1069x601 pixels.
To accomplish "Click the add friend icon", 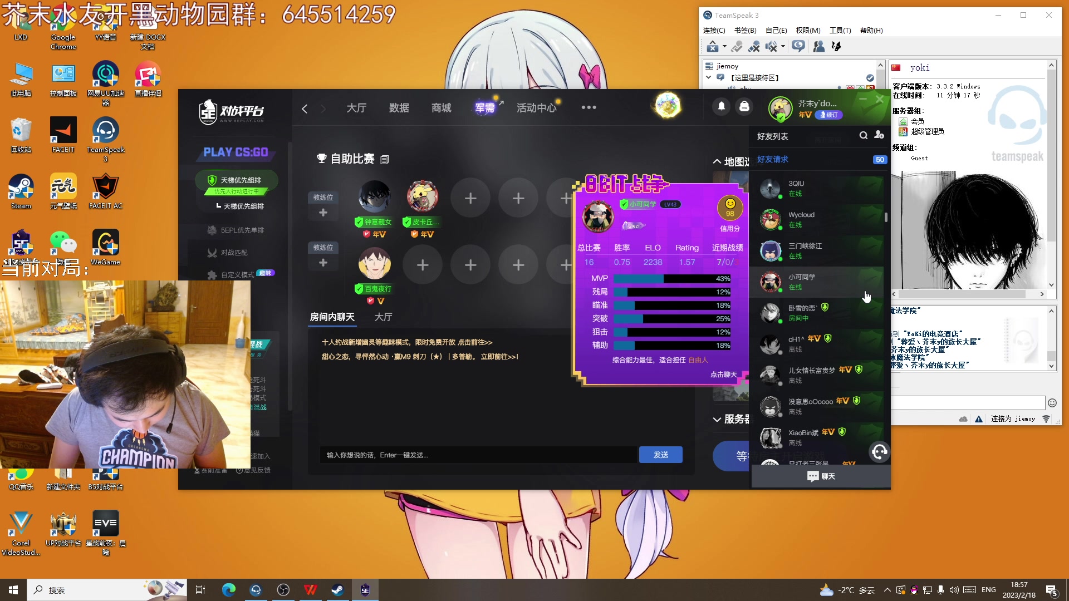I will (879, 135).
